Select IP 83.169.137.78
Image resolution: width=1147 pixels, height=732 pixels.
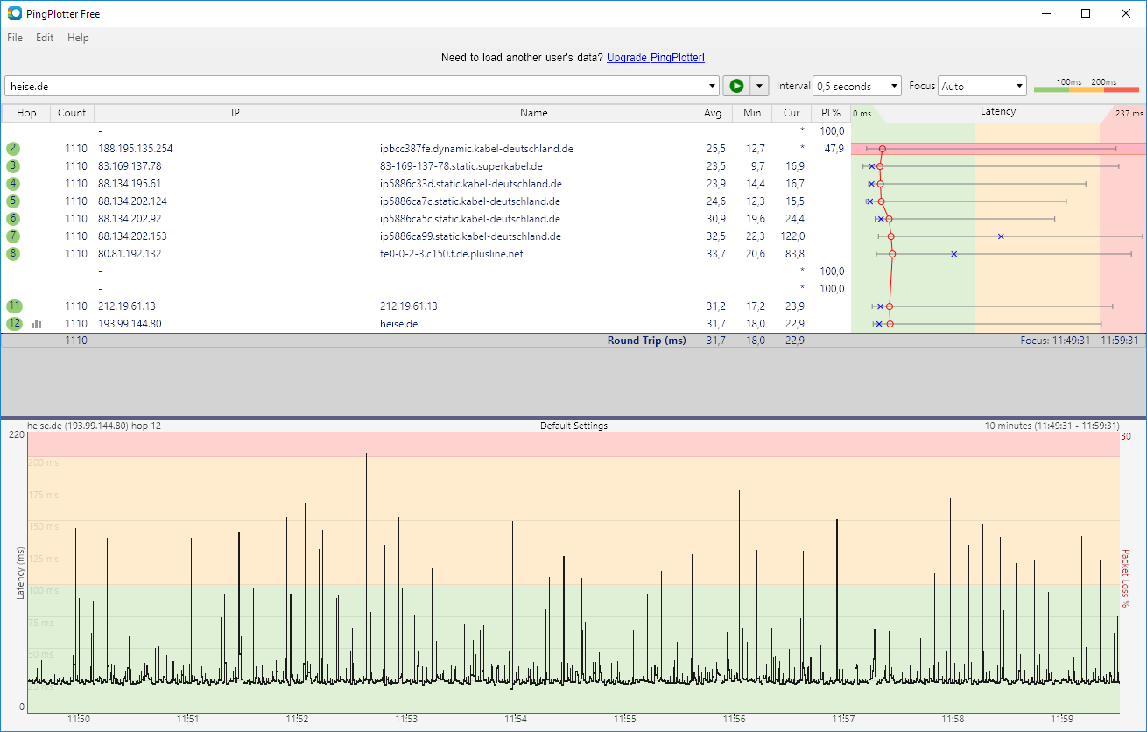coord(130,166)
